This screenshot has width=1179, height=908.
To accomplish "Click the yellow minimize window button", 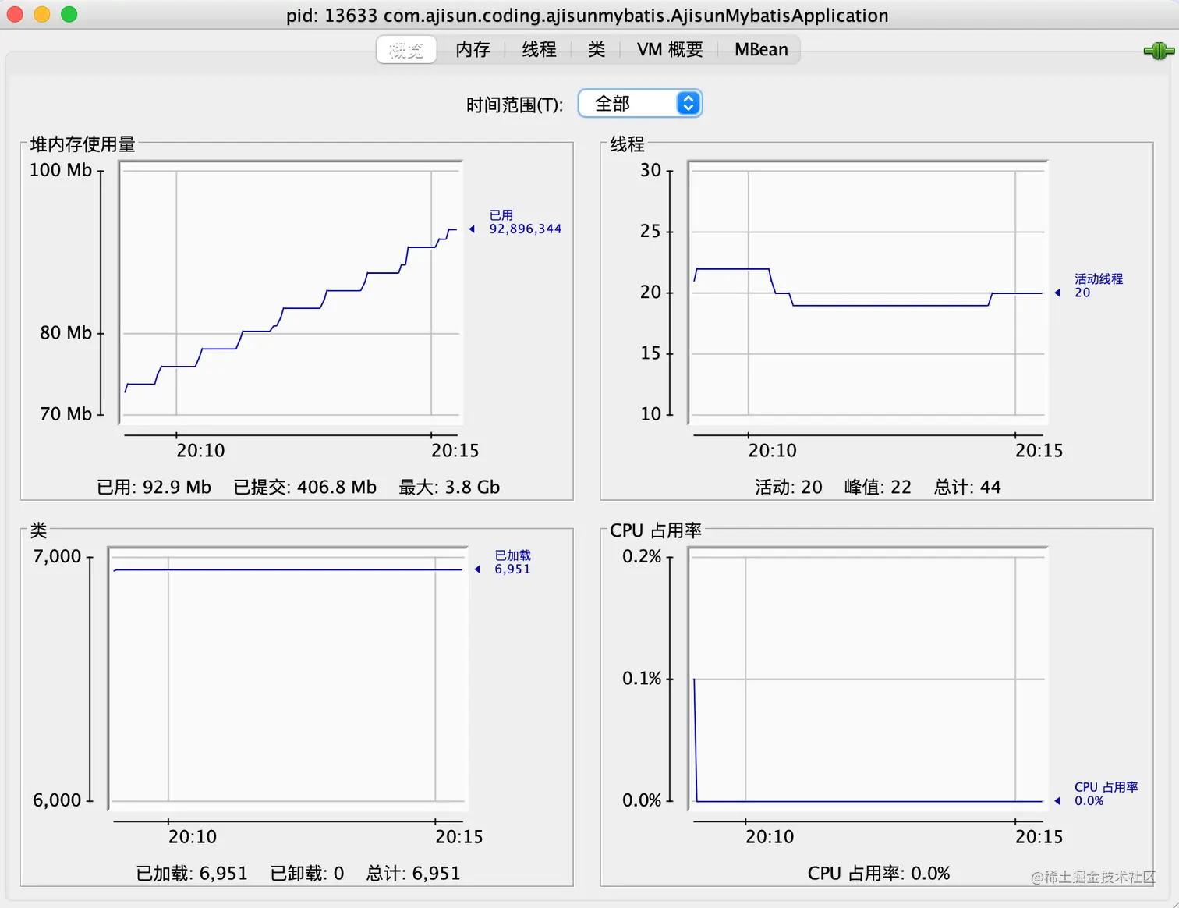I will [x=42, y=14].
